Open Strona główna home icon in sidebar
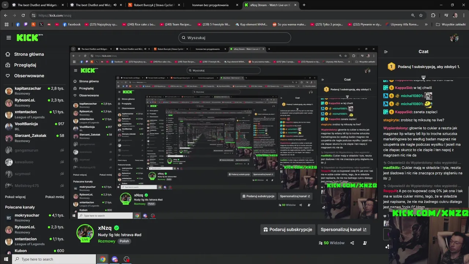This screenshot has width=469, height=264. 8,54
